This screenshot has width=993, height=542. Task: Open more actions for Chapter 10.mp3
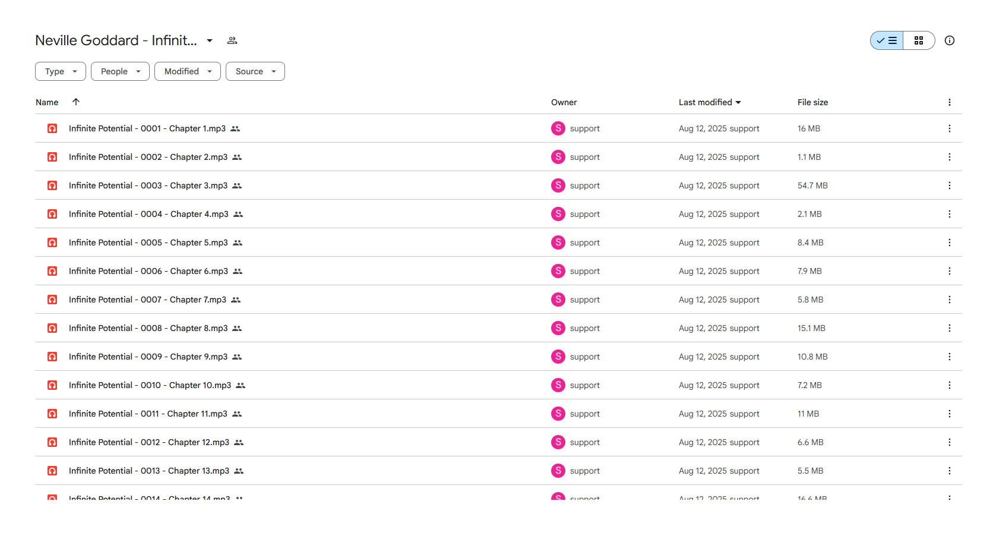point(950,385)
